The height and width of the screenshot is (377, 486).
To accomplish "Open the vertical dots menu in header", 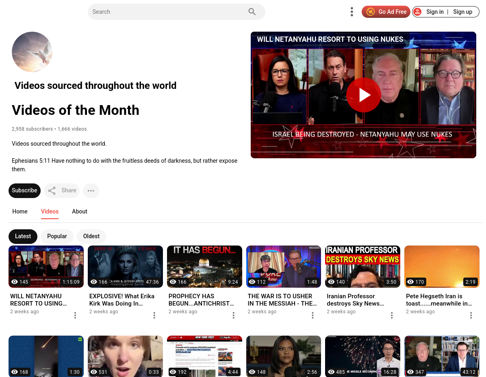I will pyautogui.click(x=351, y=12).
